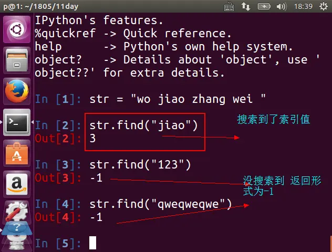Open the sound volume indicator
The height and width of the screenshot is (252, 332).
pyautogui.click(x=282, y=6)
